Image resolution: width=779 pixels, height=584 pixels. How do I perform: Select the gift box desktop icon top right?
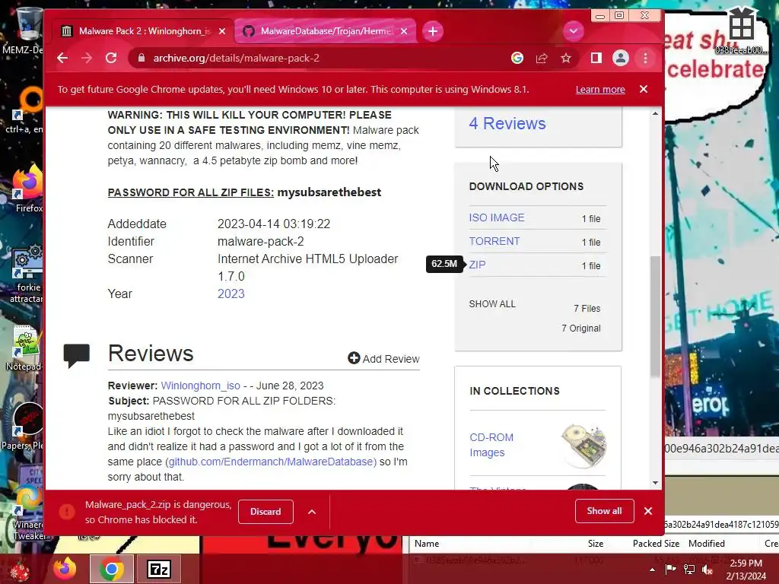pyautogui.click(x=742, y=30)
